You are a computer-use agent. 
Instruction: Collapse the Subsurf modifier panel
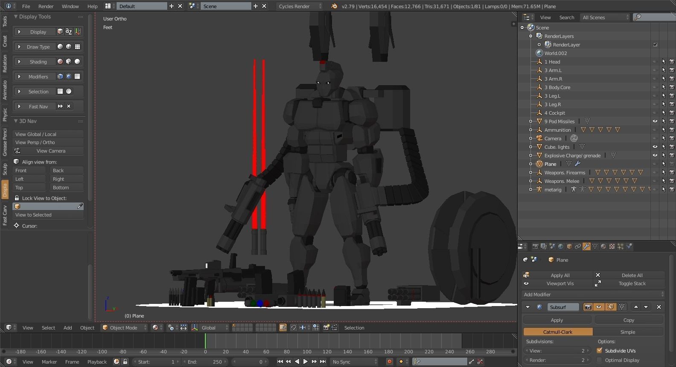528,307
